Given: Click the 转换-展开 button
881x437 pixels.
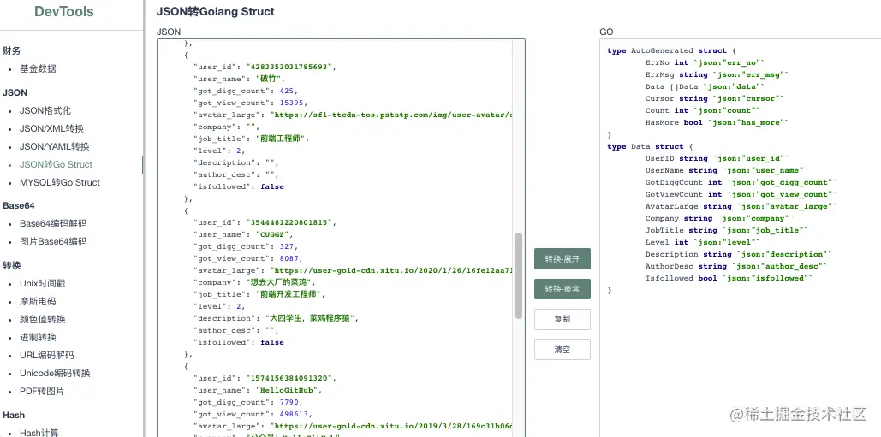Looking at the screenshot, I should pos(563,258).
